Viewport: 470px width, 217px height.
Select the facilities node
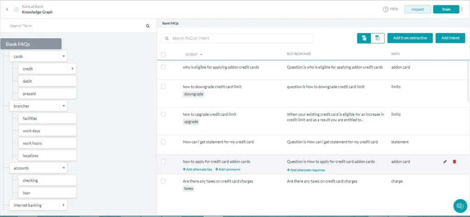(x=47, y=118)
